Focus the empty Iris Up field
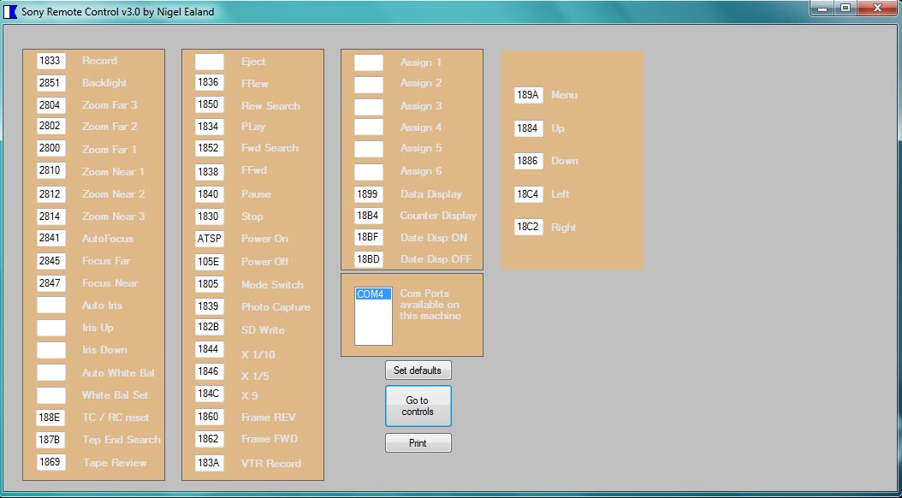902x498 pixels. coord(51,328)
